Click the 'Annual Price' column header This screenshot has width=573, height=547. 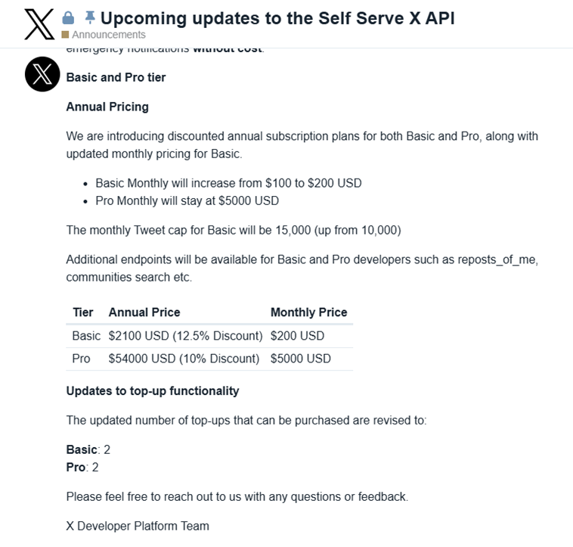tap(144, 312)
